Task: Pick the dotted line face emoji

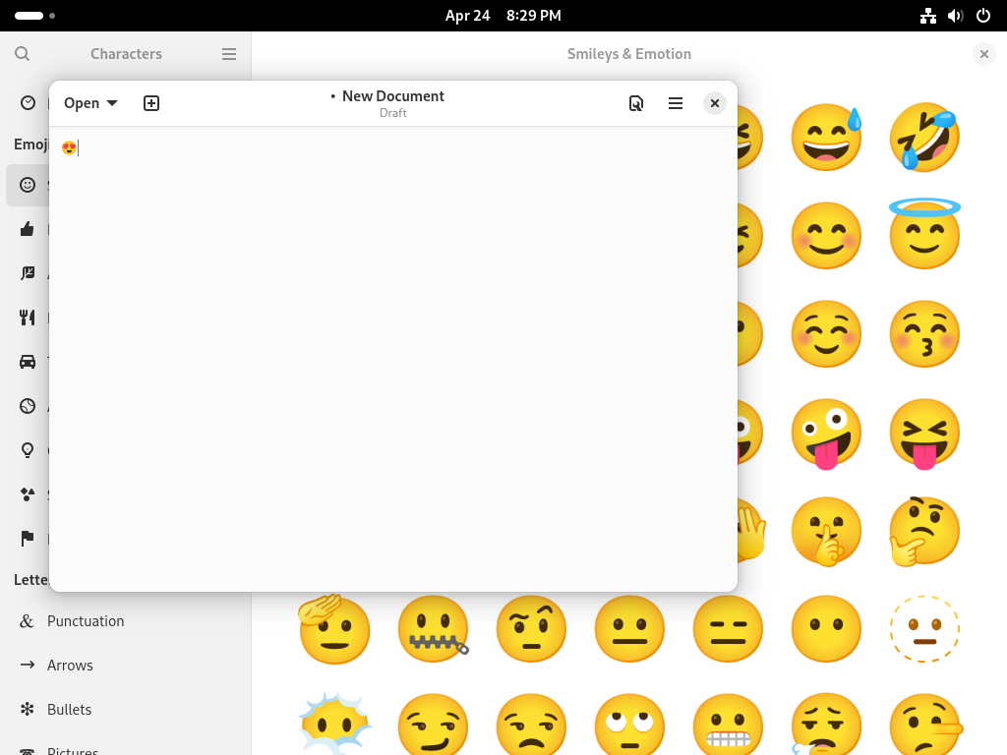Action: tap(924, 628)
